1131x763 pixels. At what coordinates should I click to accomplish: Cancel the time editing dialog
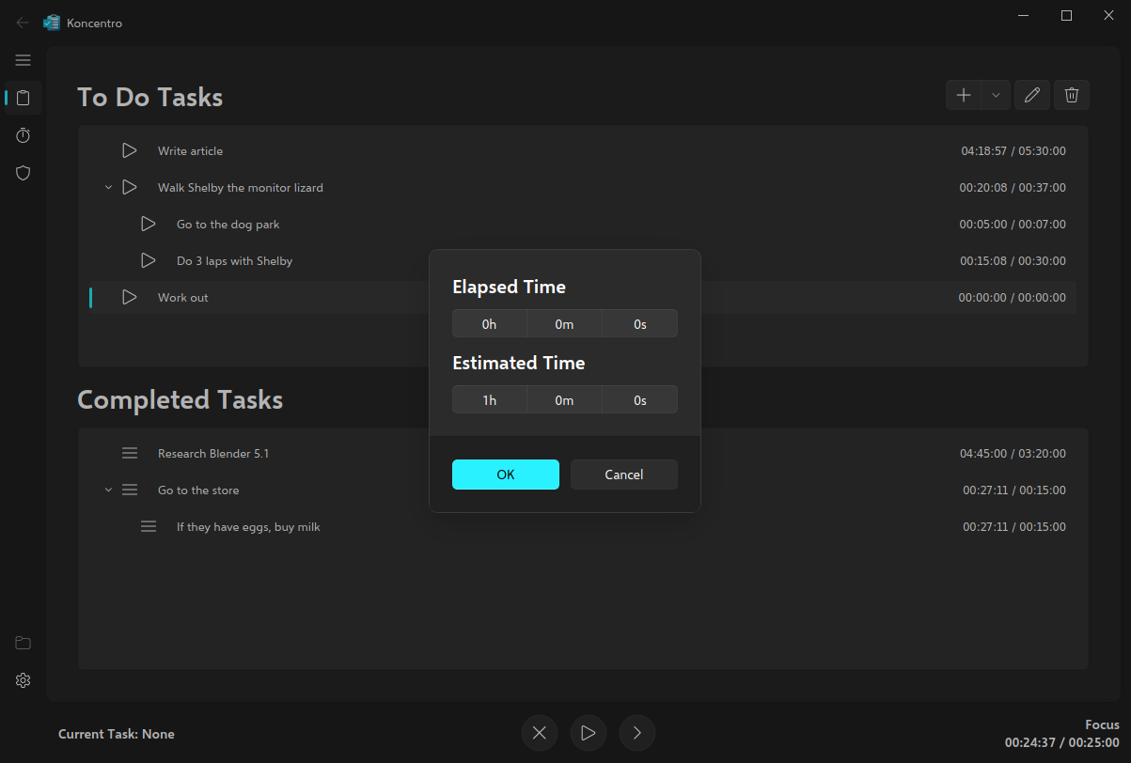pos(623,475)
